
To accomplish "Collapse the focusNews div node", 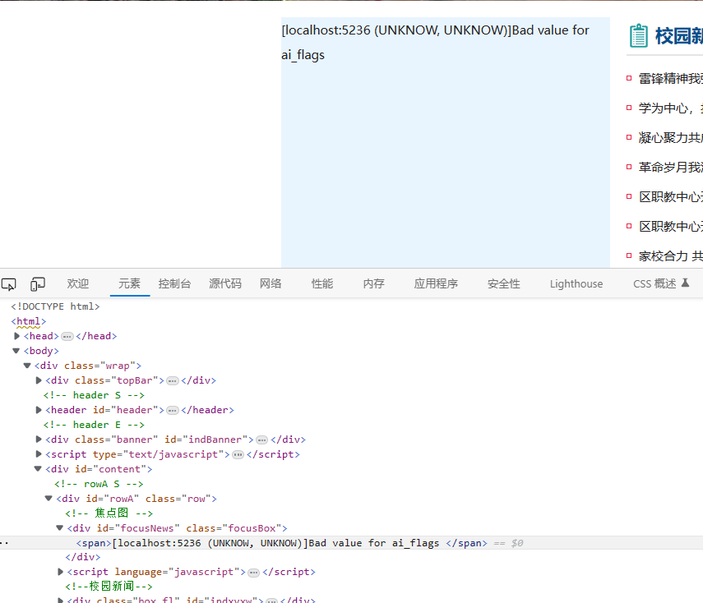I will (59, 528).
